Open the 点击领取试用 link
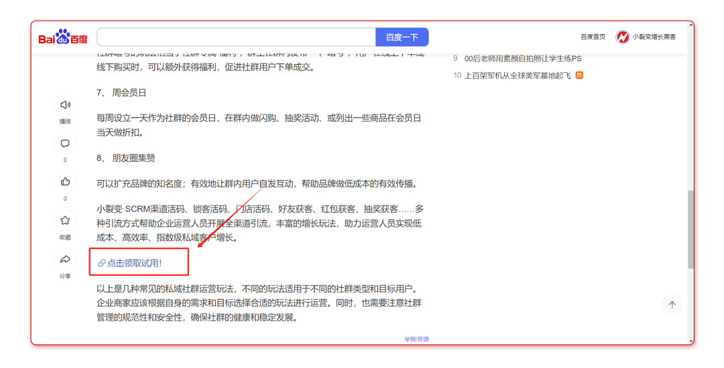The height and width of the screenshot is (368, 724). [133, 263]
